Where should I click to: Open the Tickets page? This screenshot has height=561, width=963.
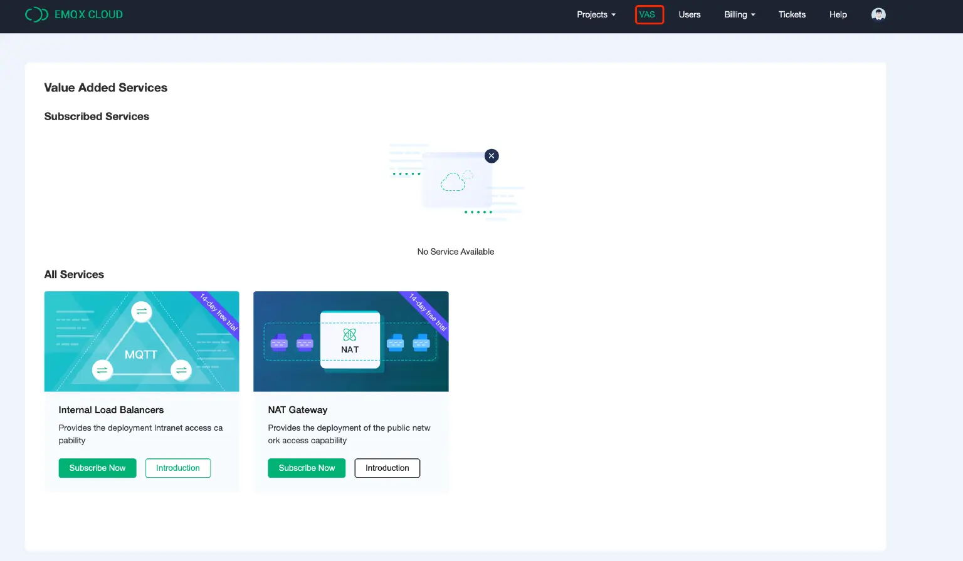791,14
